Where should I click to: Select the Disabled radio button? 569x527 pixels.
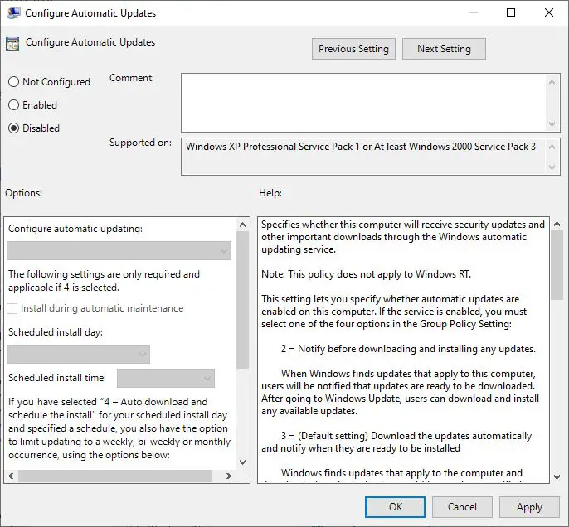[13, 128]
